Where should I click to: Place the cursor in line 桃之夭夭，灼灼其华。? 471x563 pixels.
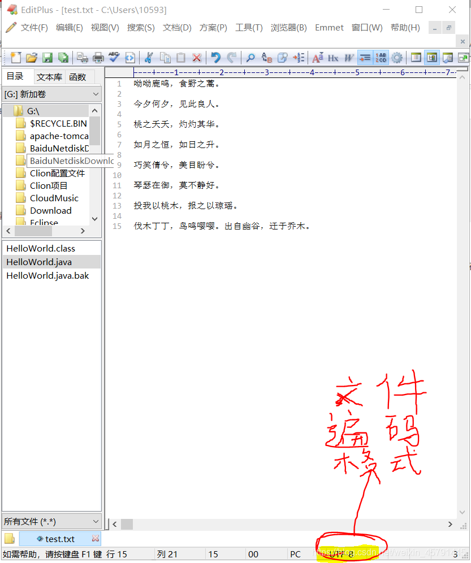(x=176, y=124)
